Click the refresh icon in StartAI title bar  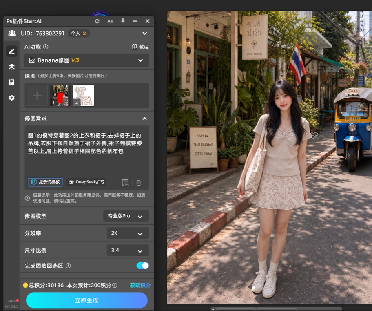click(x=97, y=21)
